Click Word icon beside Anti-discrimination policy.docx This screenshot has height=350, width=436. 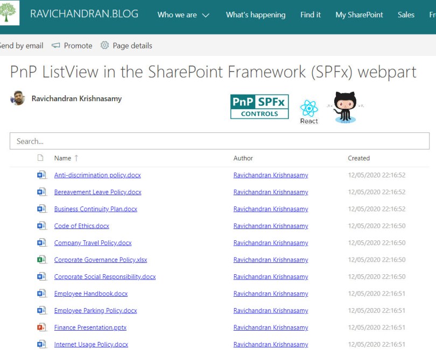point(41,175)
